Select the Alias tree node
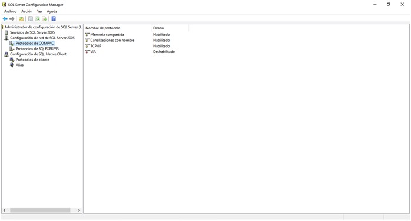The height and width of the screenshot is (221, 411). tap(19, 65)
